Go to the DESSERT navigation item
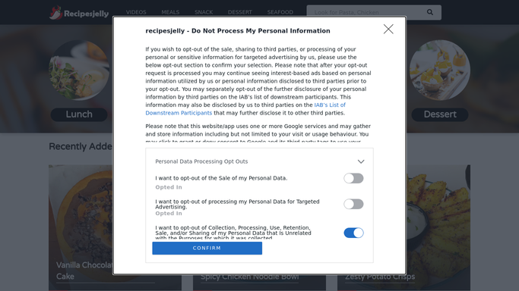Screen dimensions: 519x291 [x=240, y=12]
